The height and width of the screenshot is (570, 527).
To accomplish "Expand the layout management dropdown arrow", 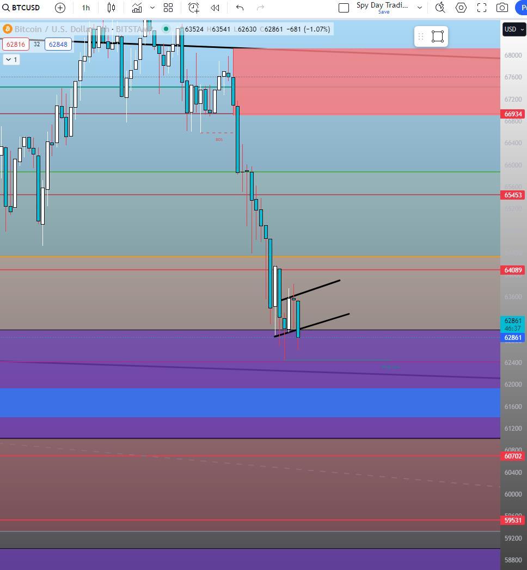I will [x=420, y=8].
